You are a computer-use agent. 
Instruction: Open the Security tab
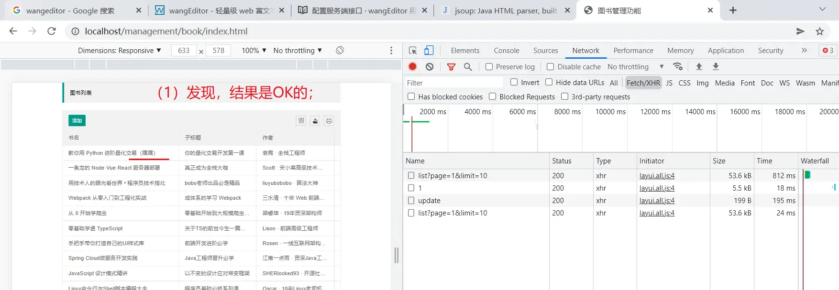(771, 50)
